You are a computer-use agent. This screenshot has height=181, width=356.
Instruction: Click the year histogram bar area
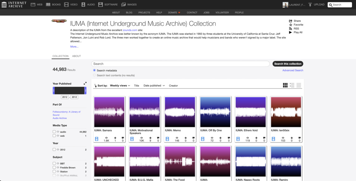point(69,91)
